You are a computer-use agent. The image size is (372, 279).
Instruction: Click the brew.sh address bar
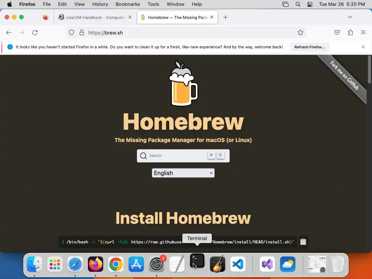[x=186, y=33]
